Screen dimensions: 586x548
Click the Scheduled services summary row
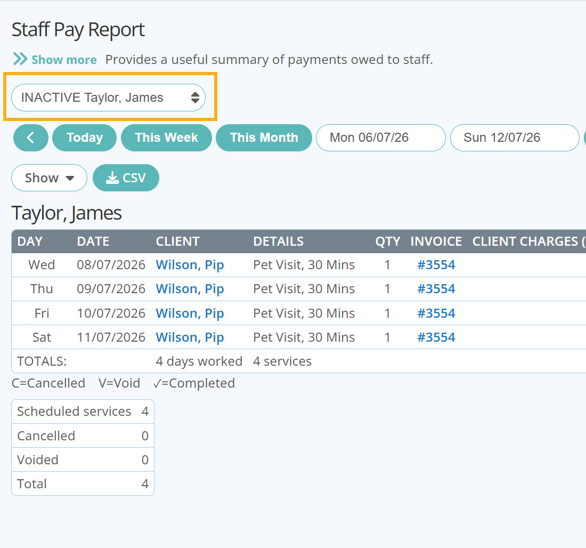coord(83,412)
